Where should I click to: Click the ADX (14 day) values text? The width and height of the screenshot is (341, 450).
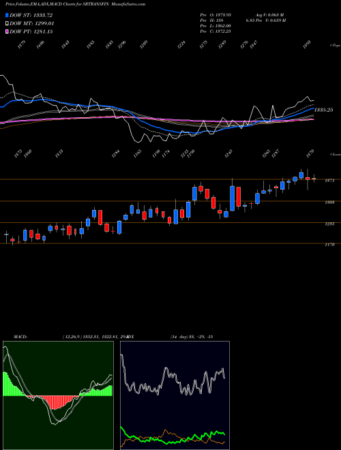192,337
